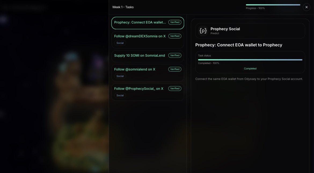Click the 'Week 1 - Tasks' heading
314x173 pixels.
point(123,7)
